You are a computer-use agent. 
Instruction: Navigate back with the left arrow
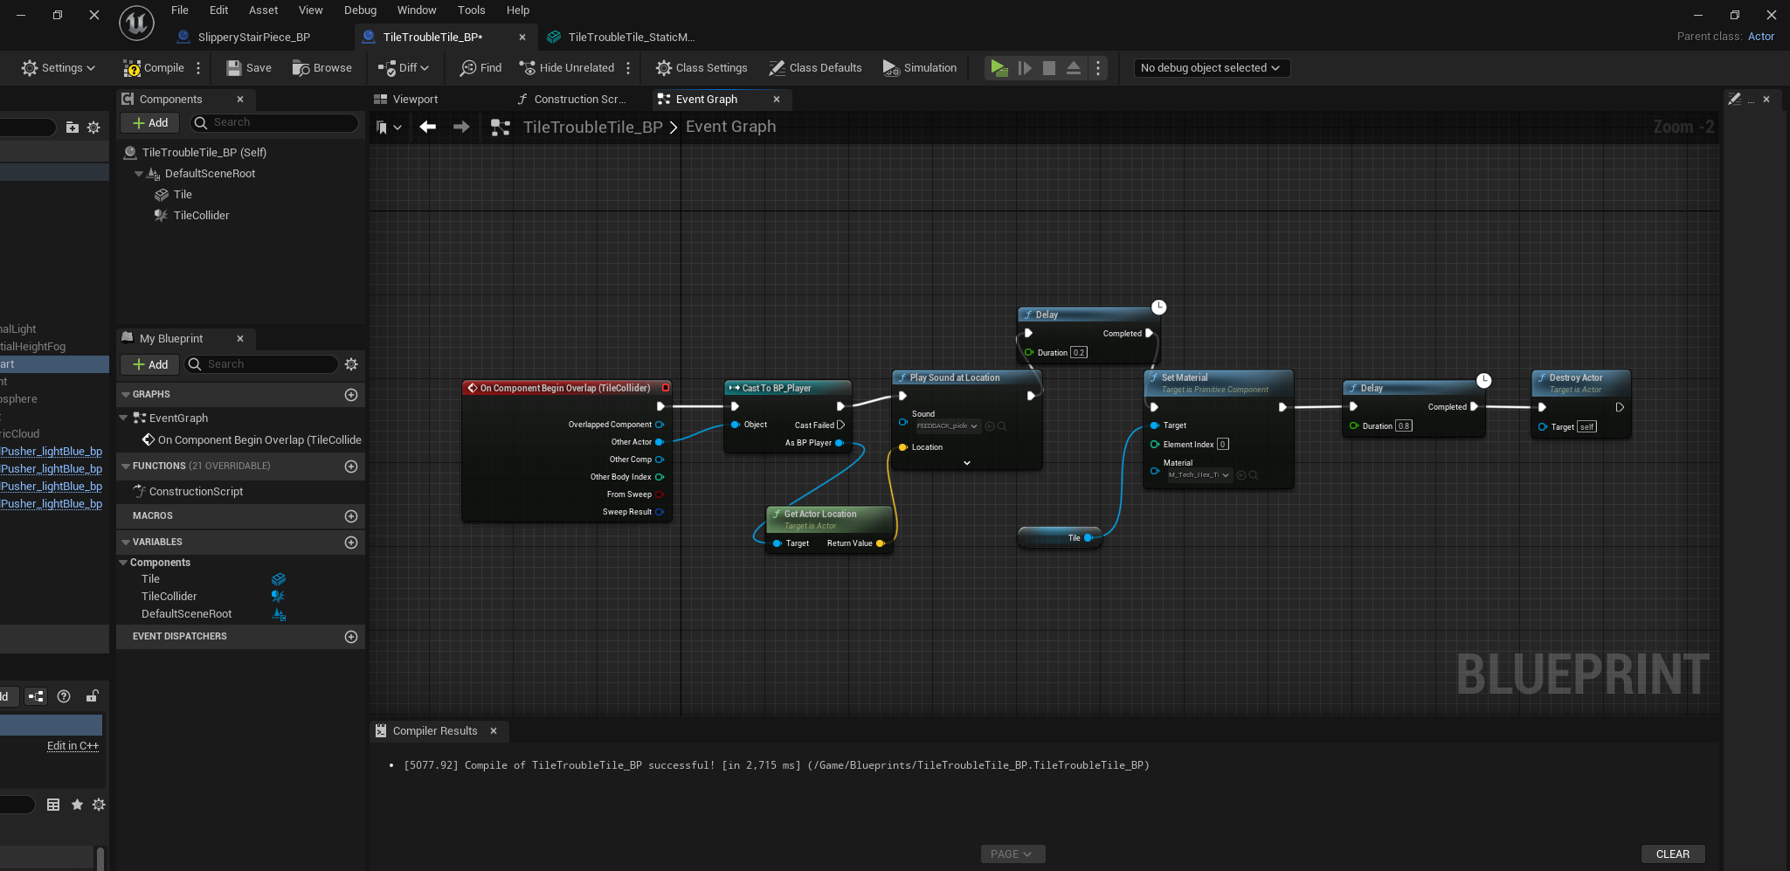[x=427, y=128]
